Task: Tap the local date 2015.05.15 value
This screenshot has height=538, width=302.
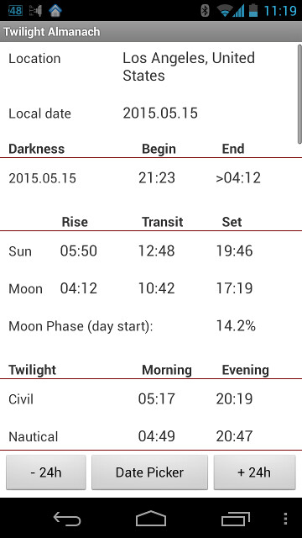Action: coord(160,113)
